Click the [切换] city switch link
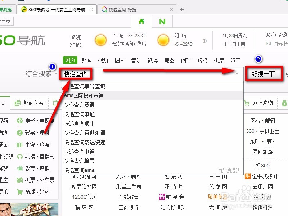The height and width of the screenshot is (216, 288). (x=76, y=45)
